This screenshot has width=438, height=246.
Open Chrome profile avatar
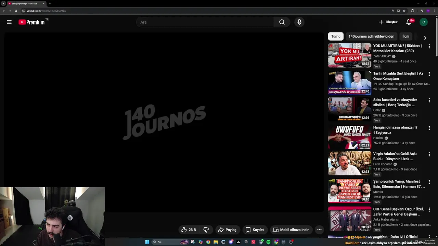tap(428, 11)
